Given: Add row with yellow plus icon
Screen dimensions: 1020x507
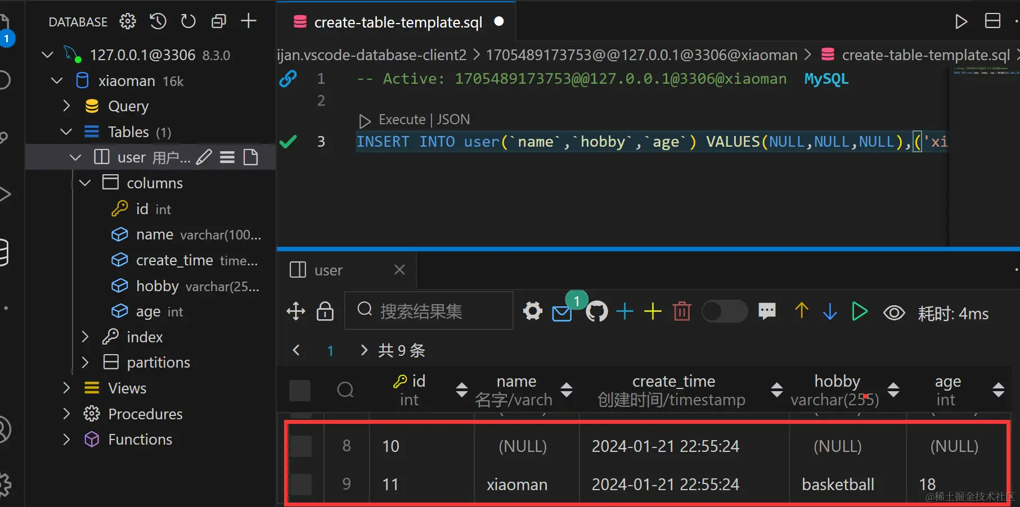Looking at the screenshot, I should [x=653, y=311].
